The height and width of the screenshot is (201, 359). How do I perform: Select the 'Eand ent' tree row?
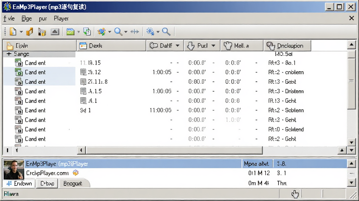(39, 110)
